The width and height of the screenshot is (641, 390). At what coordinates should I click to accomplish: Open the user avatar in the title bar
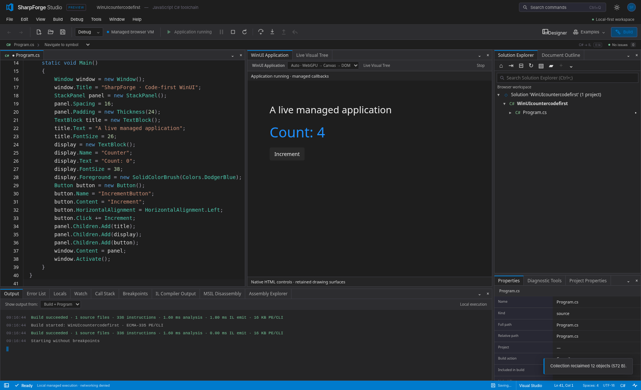coord(631,7)
